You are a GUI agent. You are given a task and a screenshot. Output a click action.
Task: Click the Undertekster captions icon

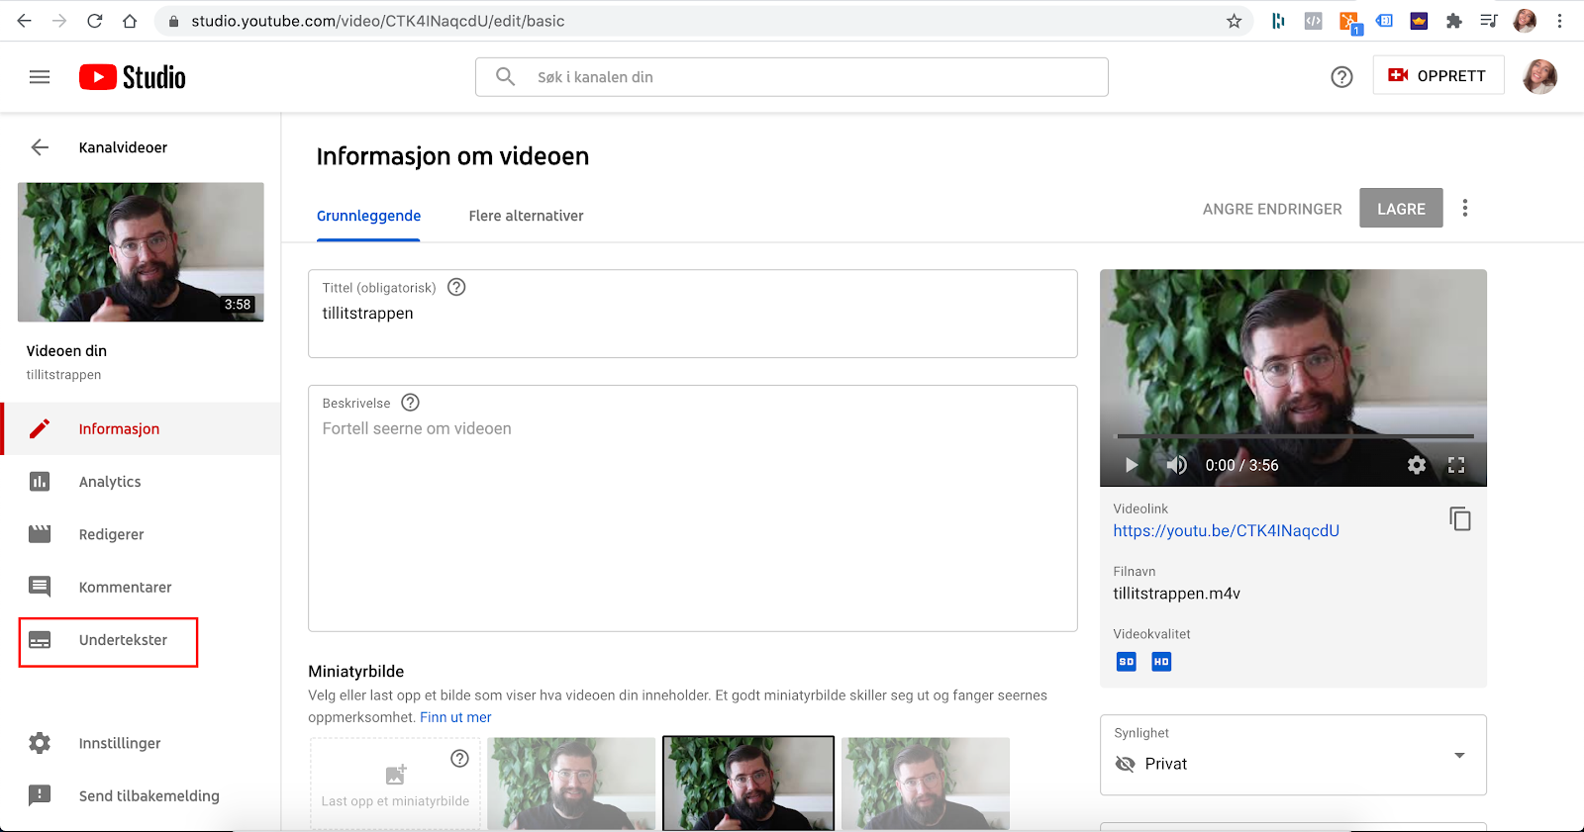(40, 640)
